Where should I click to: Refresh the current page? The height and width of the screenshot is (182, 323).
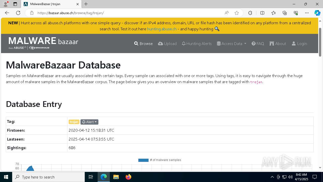(x=18, y=13)
